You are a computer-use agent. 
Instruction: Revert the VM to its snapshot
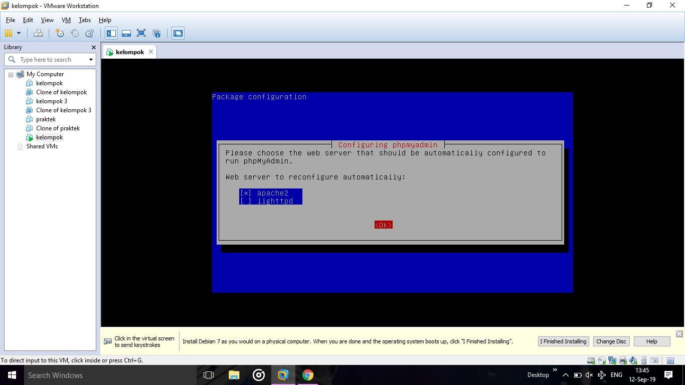pyautogui.click(x=75, y=33)
